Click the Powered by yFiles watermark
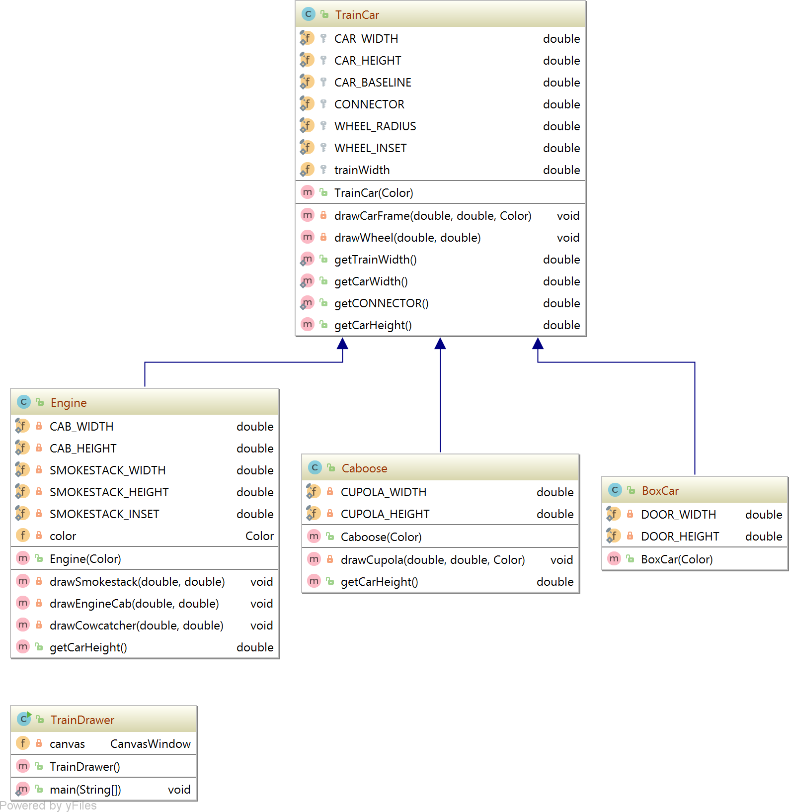The image size is (789, 812). [48, 806]
